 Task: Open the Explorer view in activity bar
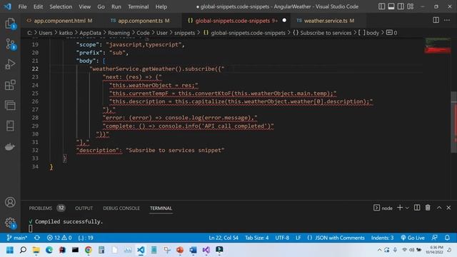click(10, 24)
